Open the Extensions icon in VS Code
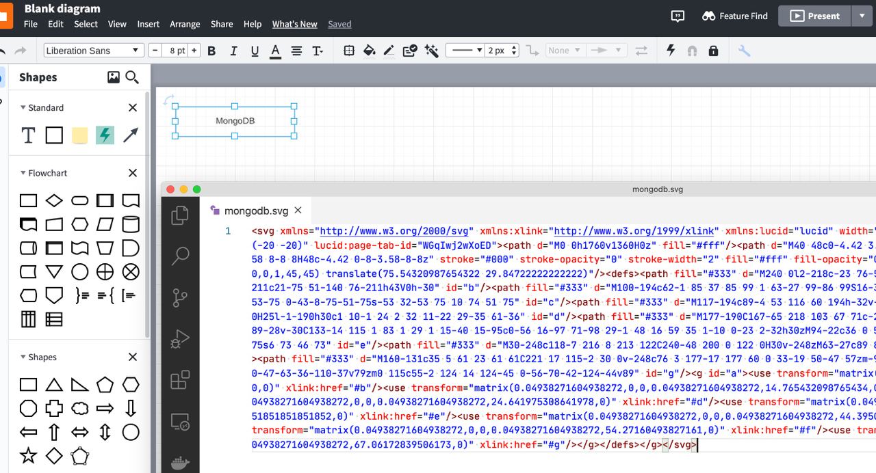The image size is (876, 473). (180, 380)
